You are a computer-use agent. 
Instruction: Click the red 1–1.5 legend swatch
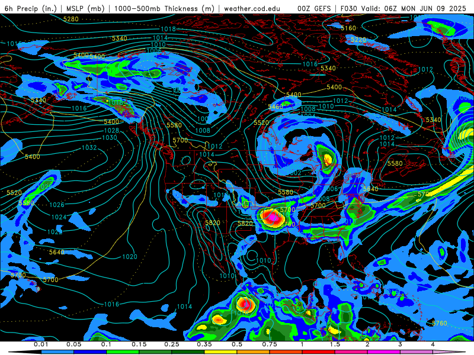tap(319, 352)
